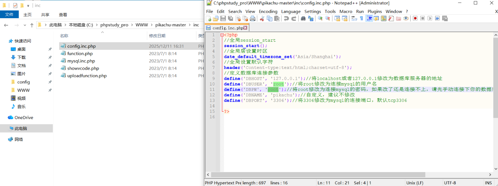
Task: Close the config.inc.php tab
Action: (x=245, y=28)
